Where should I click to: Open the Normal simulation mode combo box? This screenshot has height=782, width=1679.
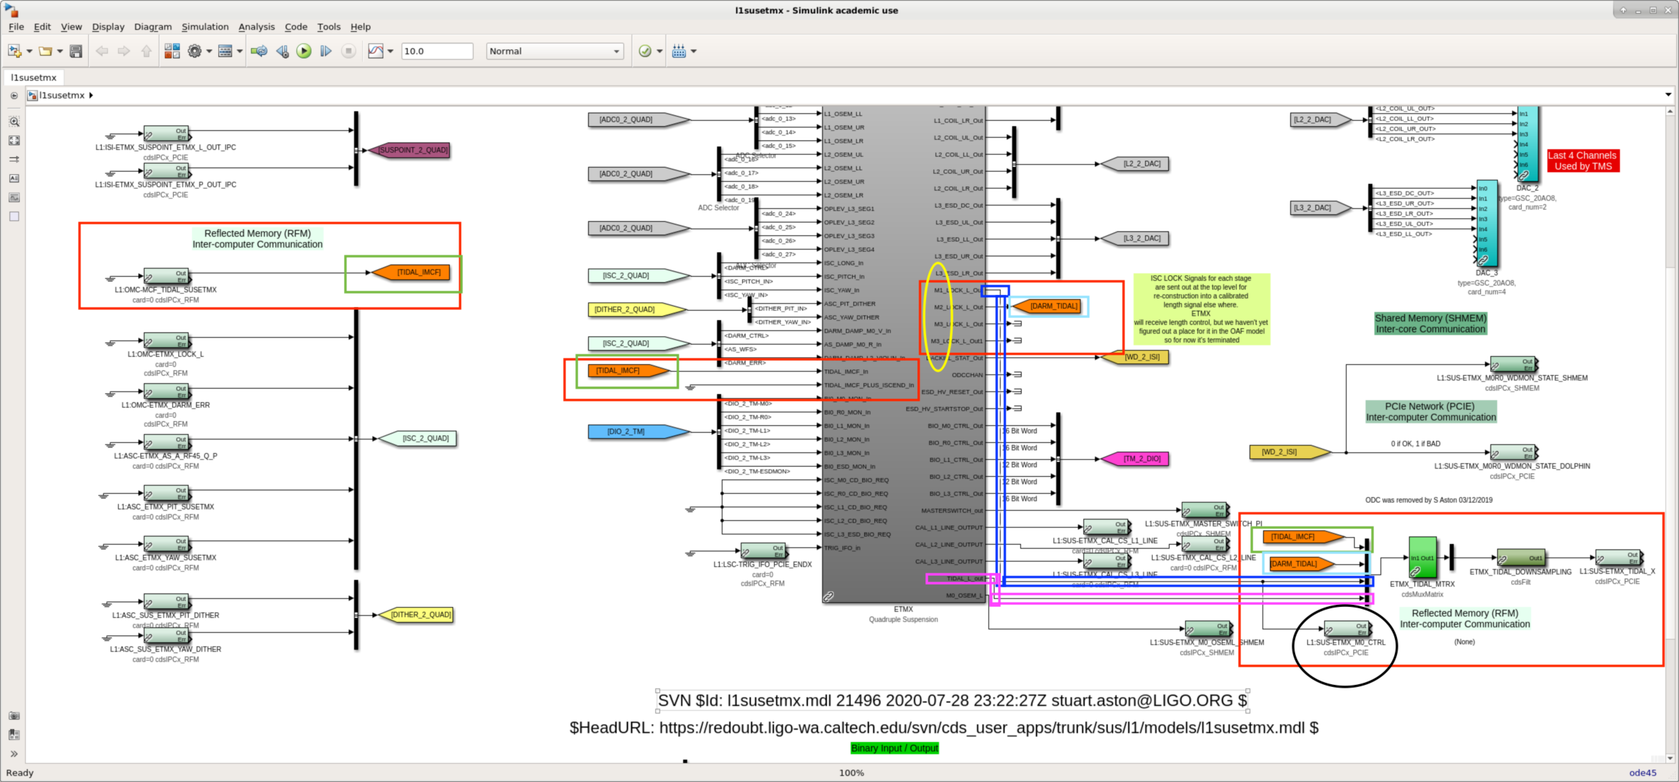[x=555, y=51]
